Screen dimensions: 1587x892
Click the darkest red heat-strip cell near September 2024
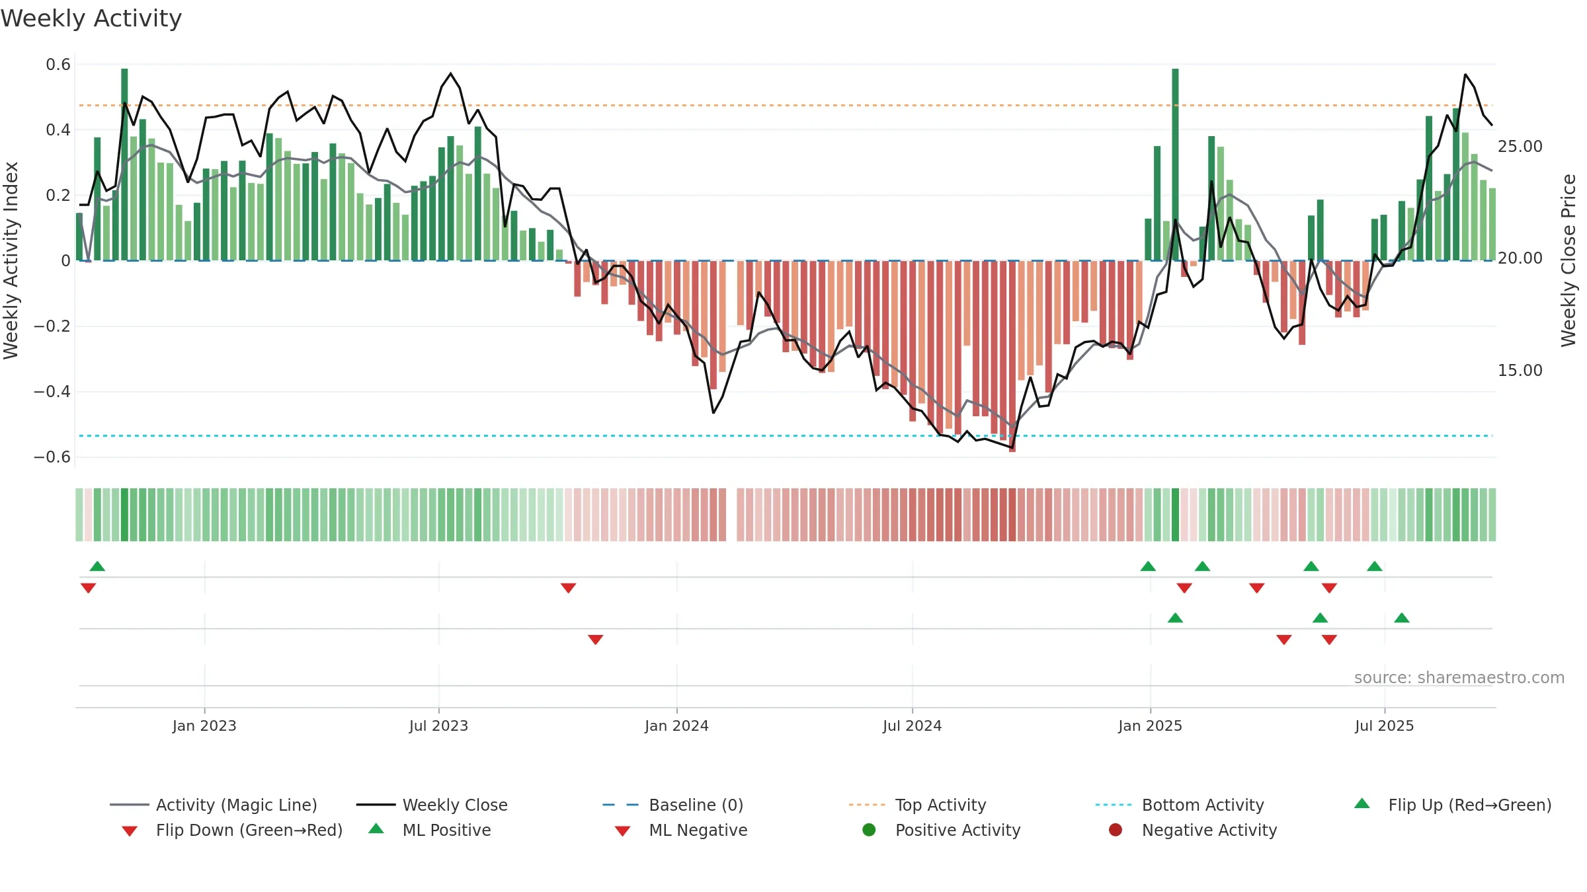point(1012,515)
